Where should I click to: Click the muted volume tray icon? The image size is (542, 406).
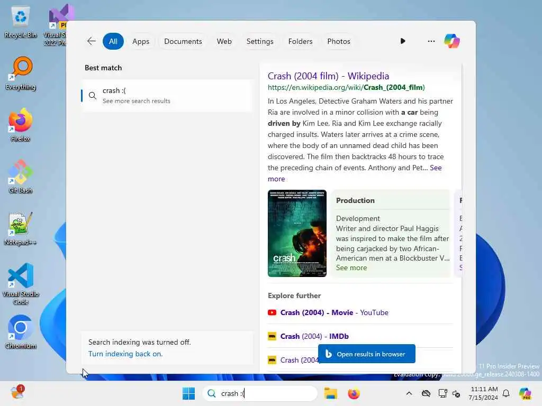pyautogui.click(x=456, y=393)
